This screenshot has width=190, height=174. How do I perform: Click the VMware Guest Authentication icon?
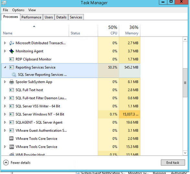pyautogui.click(x=12, y=131)
